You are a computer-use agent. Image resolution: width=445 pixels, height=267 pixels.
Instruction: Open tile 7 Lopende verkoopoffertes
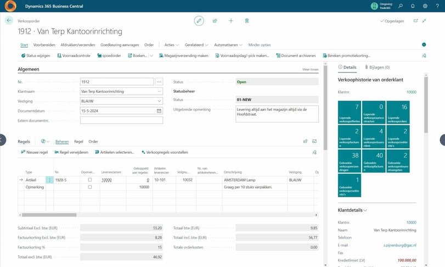350,112
